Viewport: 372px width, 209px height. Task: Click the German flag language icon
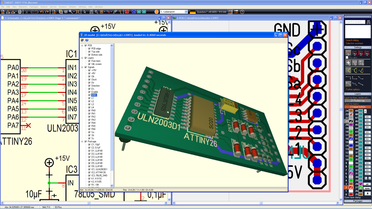tap(193, 12)
